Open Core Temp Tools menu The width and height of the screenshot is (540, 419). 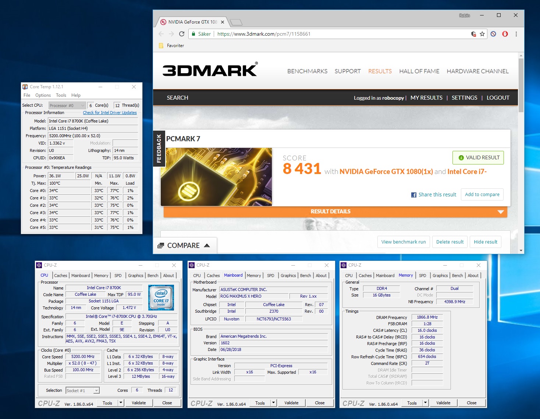click(x=61, y=95)
